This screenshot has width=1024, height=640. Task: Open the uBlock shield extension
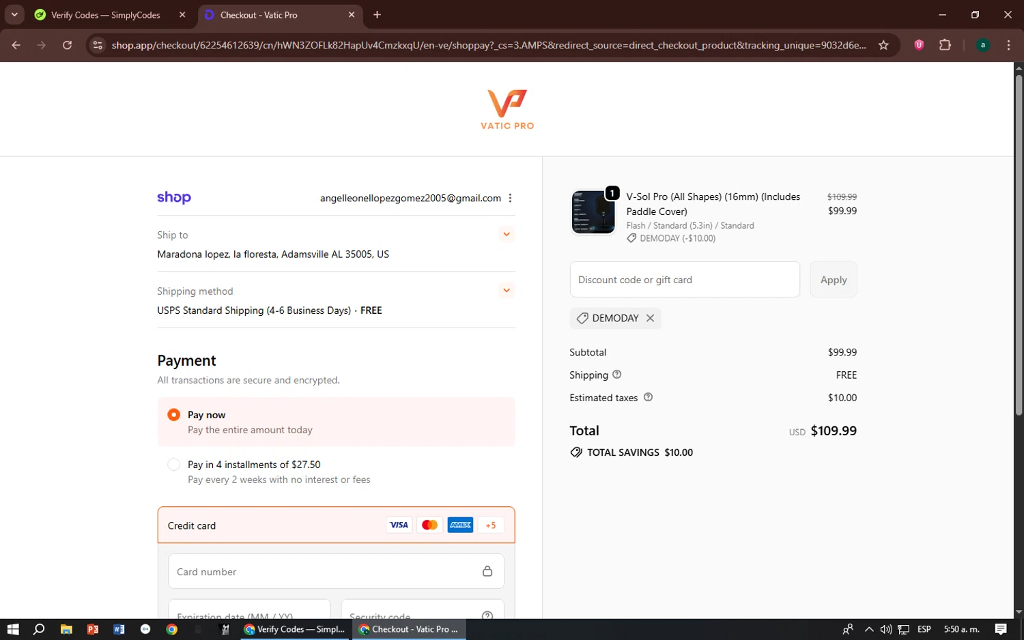coord(919,45)
